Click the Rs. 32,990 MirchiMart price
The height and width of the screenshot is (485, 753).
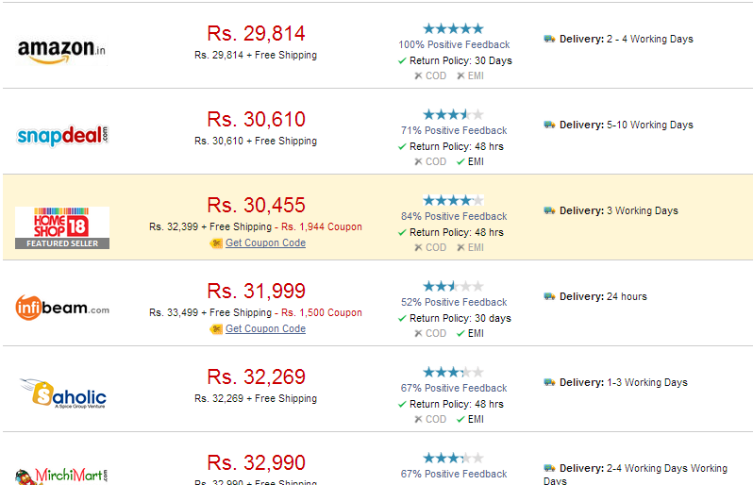pyautogui.click(x=256, y=463)
